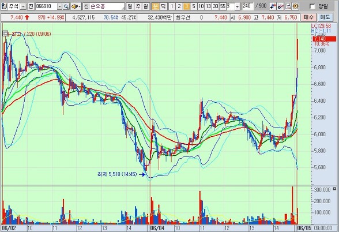This screenshot has width=339, height=232.
Task: Select the tick (틱) chart mode
Action: [163, 6]
